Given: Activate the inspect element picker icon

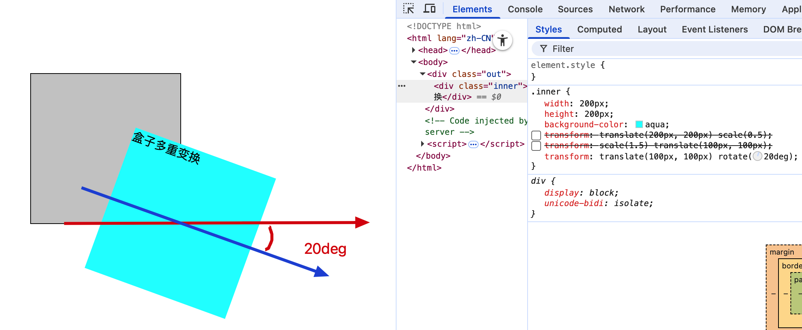Looking at the screenshot, I should (408, 9).
